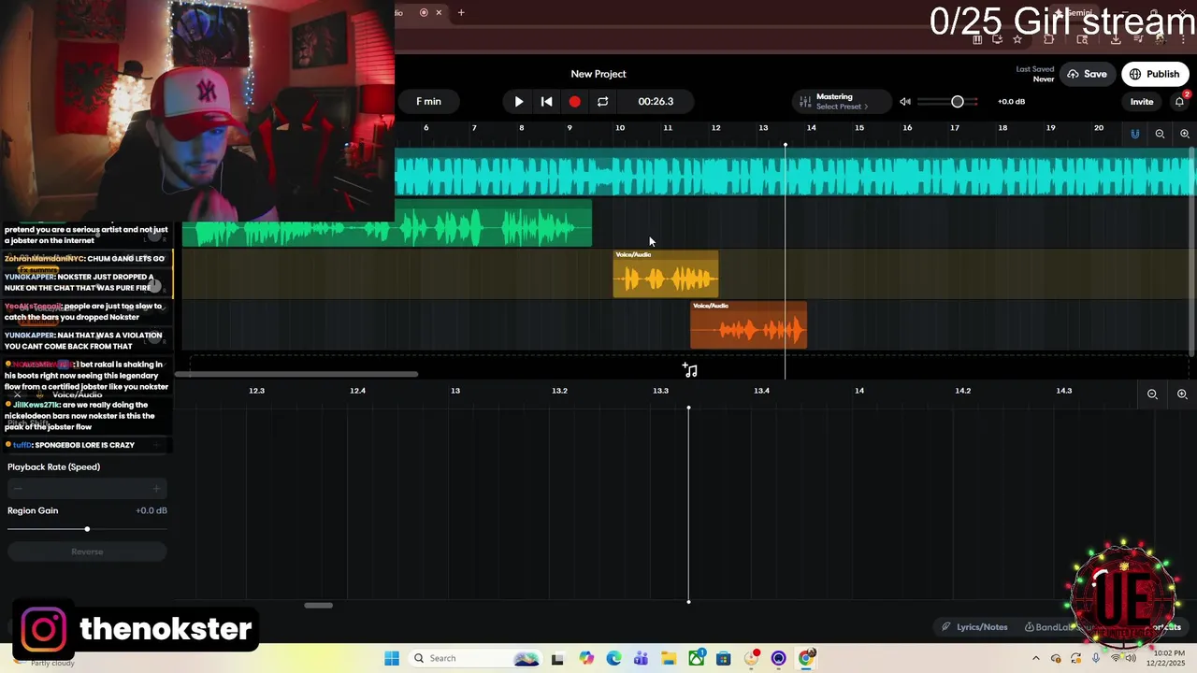Adjust the Region Gain slider
1197x673 pixels.
[87, 529]
